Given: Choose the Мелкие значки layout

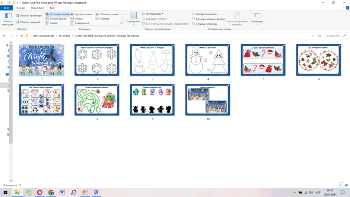Looking at the screenshot, I should point(56,19).
